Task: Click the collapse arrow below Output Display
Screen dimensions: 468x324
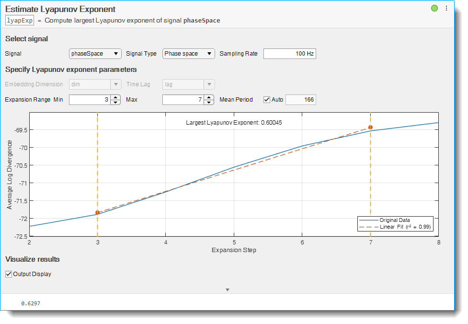Action: click(x=228, y=289)
